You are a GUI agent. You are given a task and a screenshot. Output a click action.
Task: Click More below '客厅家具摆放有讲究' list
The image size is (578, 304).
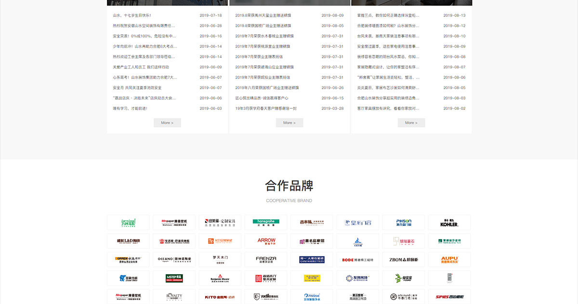tap(411, 123)
